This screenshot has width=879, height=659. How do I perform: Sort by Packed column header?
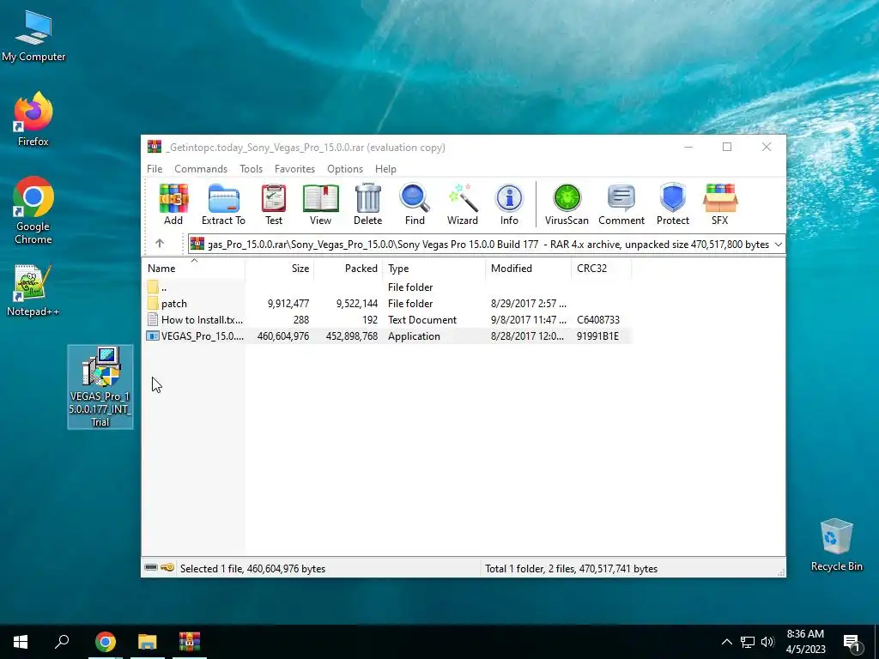(348, 269)
